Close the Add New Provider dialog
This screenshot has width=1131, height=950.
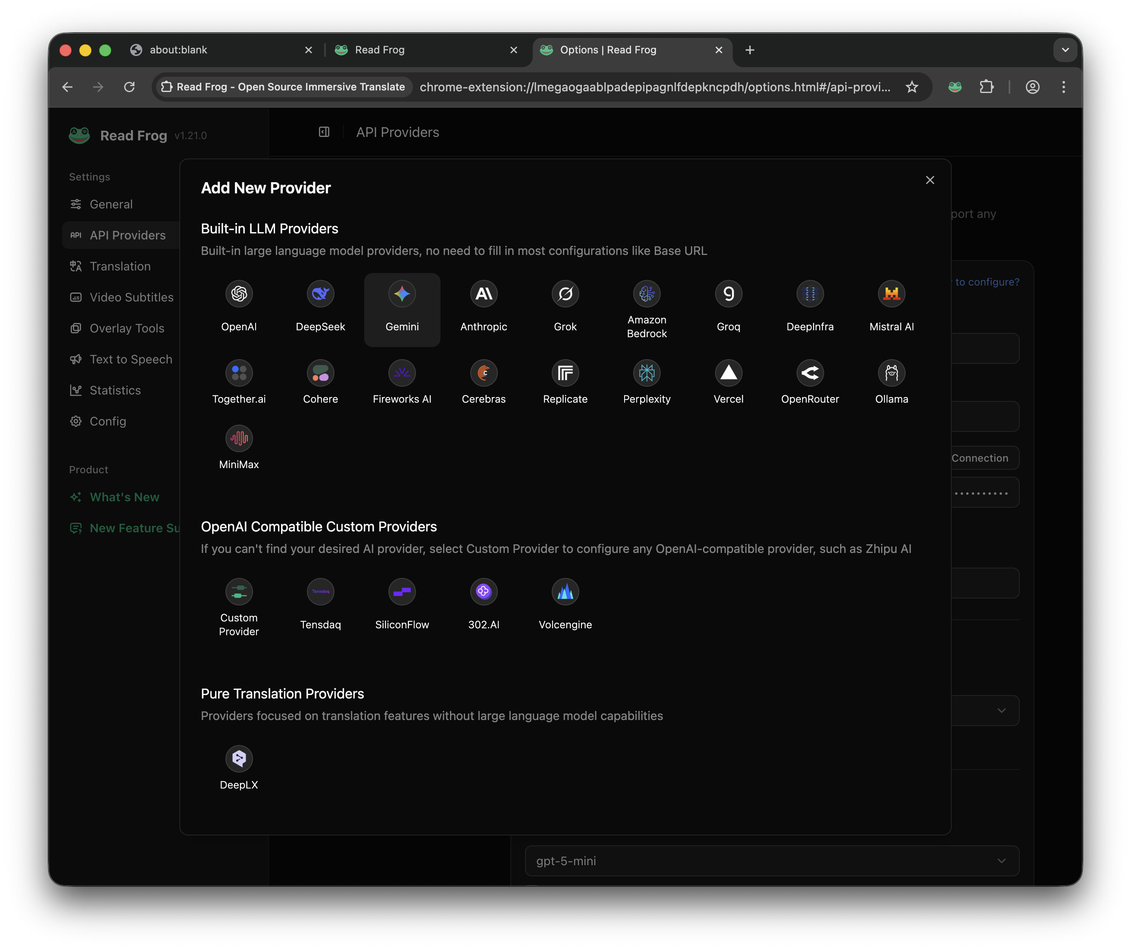tap(930, 180)
